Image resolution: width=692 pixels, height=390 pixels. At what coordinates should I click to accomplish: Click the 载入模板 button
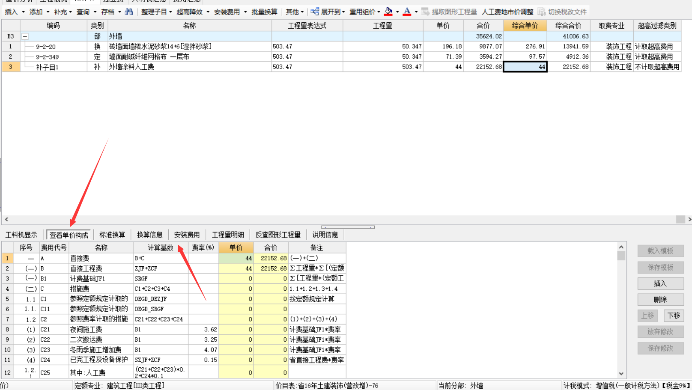[x=660, y=251]
